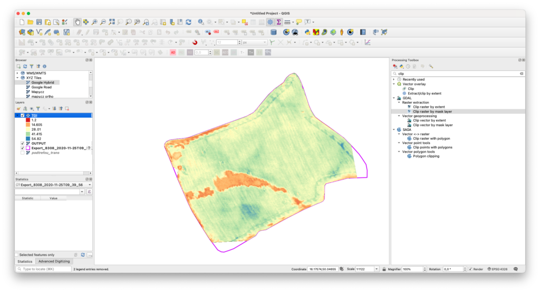Click the Save Project floppy disk icon
Image resolution: width=540 pixels, height=292 pixels.
[x=39, y=22]
